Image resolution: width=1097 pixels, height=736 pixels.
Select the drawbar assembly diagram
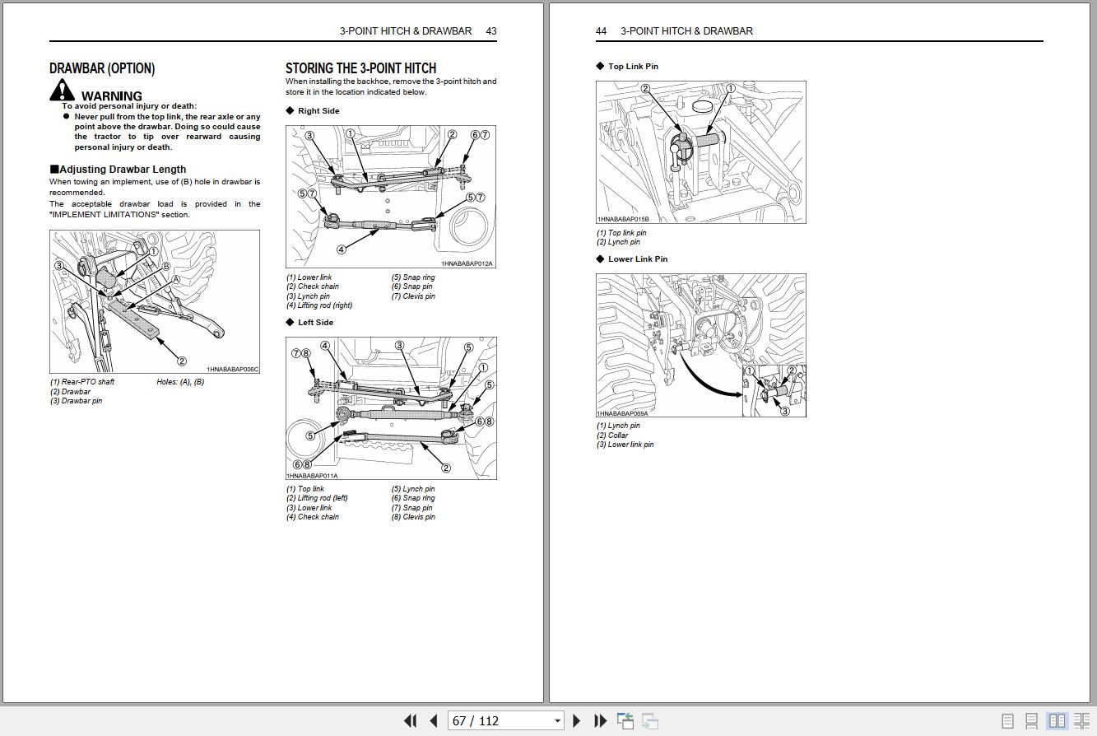click(x=155, y=300)
